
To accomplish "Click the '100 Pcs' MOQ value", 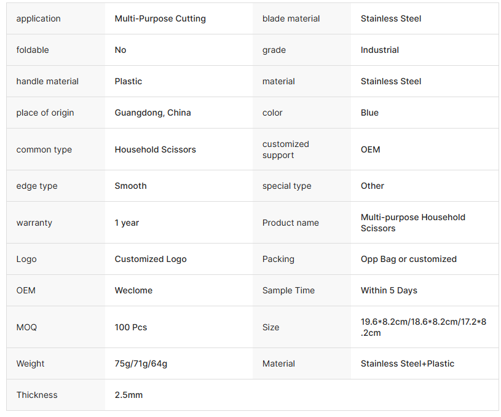I will pyautogui.click(x=130, y=327).
